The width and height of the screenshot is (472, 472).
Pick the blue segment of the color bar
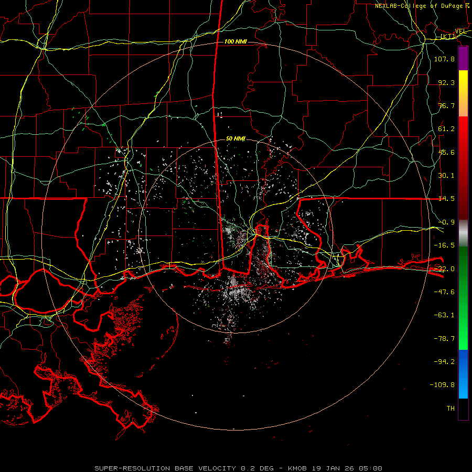[463, 374]
